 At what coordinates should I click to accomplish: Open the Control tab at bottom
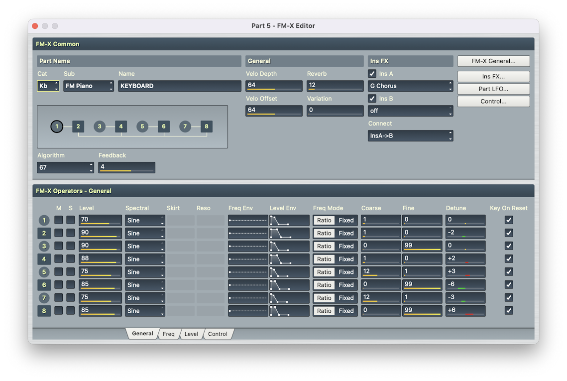click(x=218, y=334)
